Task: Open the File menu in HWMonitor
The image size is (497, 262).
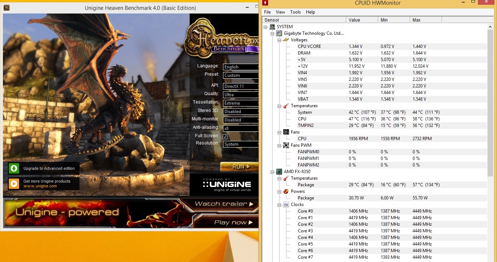Action: 267,12
